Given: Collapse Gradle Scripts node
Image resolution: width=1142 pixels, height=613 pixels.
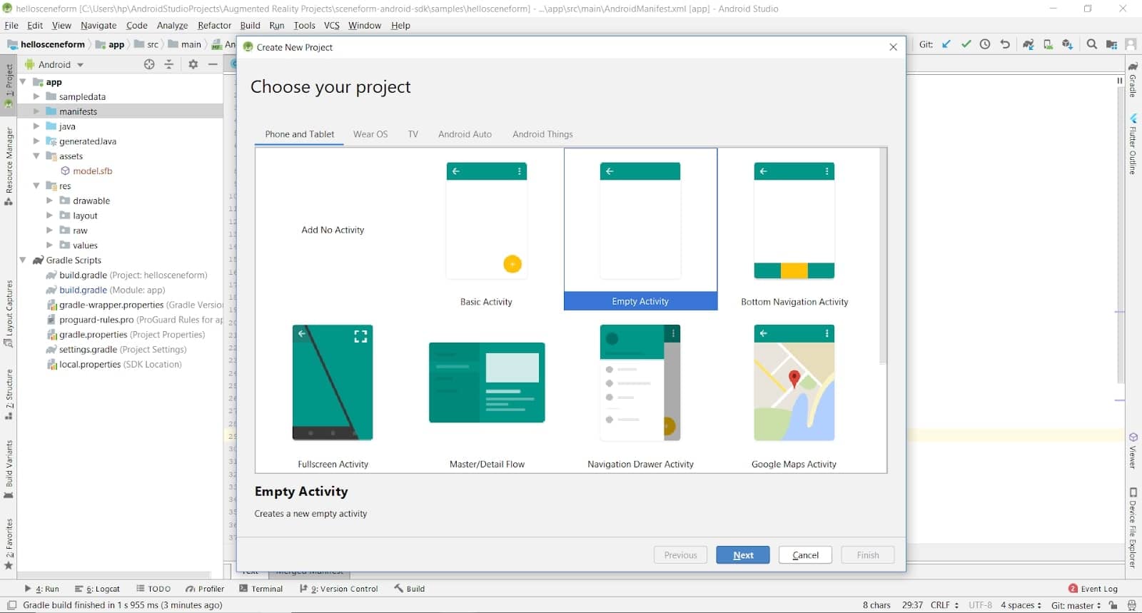Looking at the screenshot, I should pyautogui.click(x=24, y=260).
